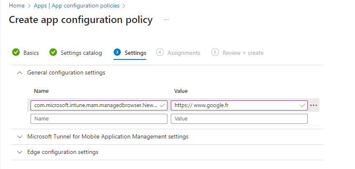Click the validation checkmark in the Value field
This screenshot has height=169, width=355.
(x=302, y=105)
